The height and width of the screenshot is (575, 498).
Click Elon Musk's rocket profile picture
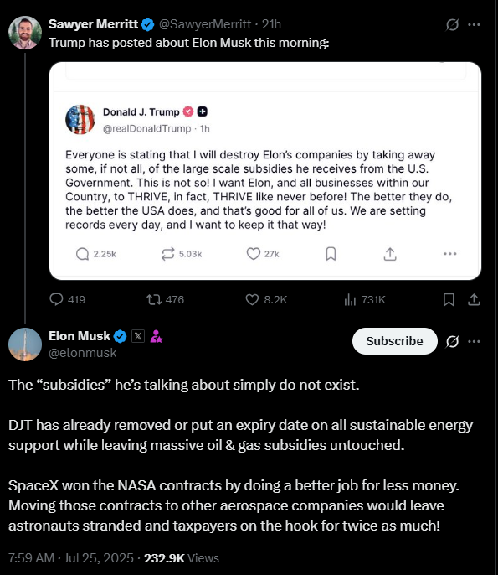pos(25,344)
